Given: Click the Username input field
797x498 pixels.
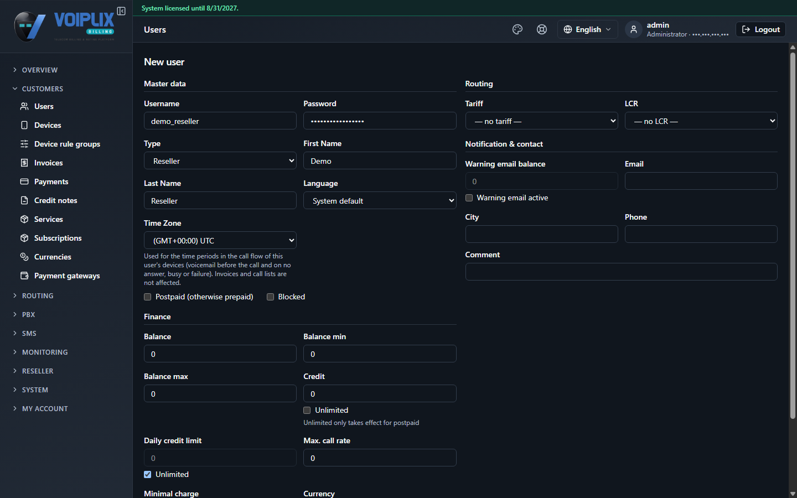Looking at the screenshot, I should [220, 121].
